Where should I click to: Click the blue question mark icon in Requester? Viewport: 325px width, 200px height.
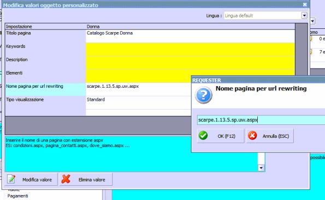tap(204, 95)
